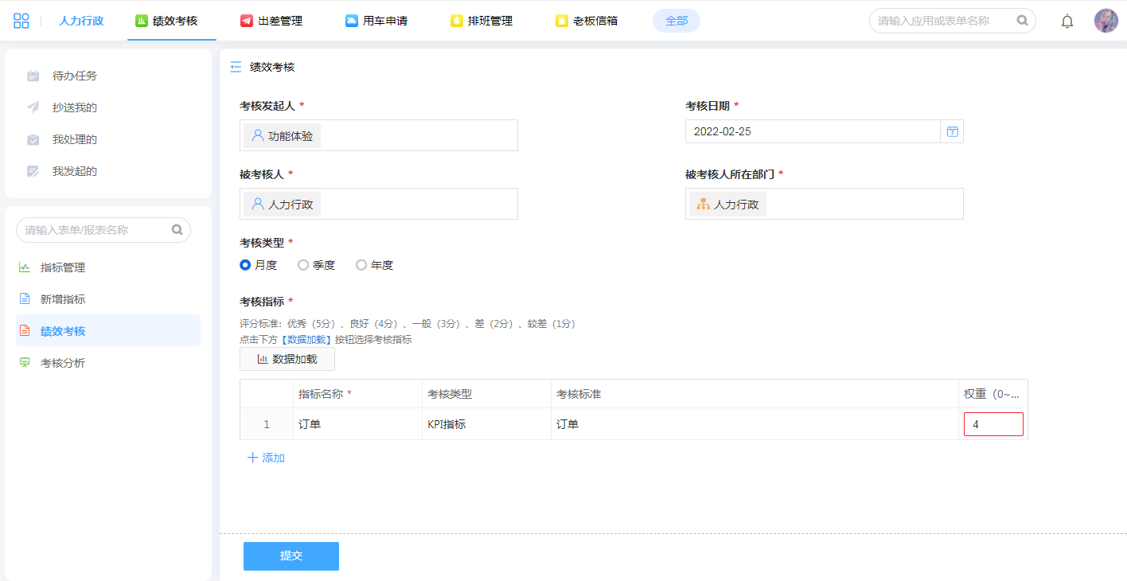Open the user avatar profile
Viewport: 1127px width, 581px height.
coord(1106,21)
